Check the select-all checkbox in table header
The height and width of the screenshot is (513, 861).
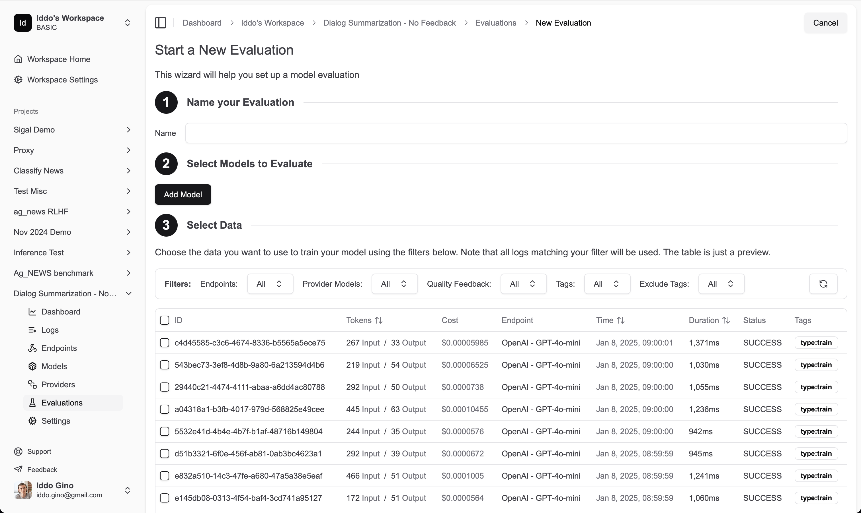(x=165, y=320)
